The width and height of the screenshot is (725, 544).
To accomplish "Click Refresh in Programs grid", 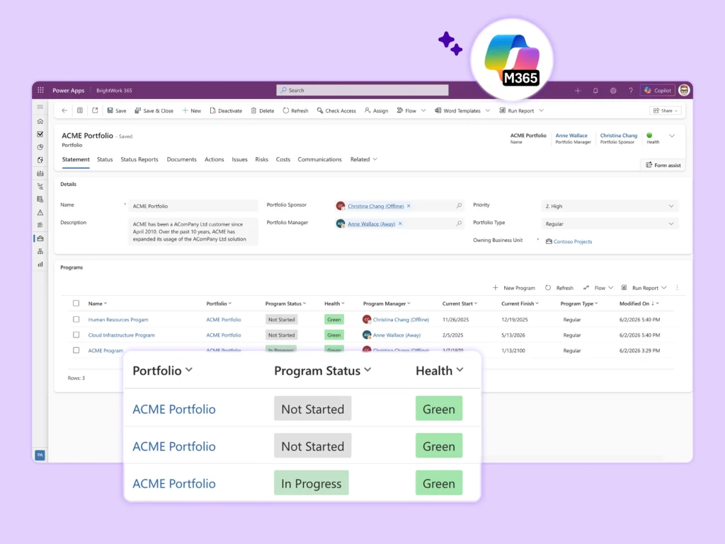I will tap(559, 288).
